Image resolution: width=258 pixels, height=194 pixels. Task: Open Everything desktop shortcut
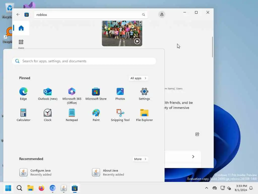pyautogui.click(x=7, y=35)
